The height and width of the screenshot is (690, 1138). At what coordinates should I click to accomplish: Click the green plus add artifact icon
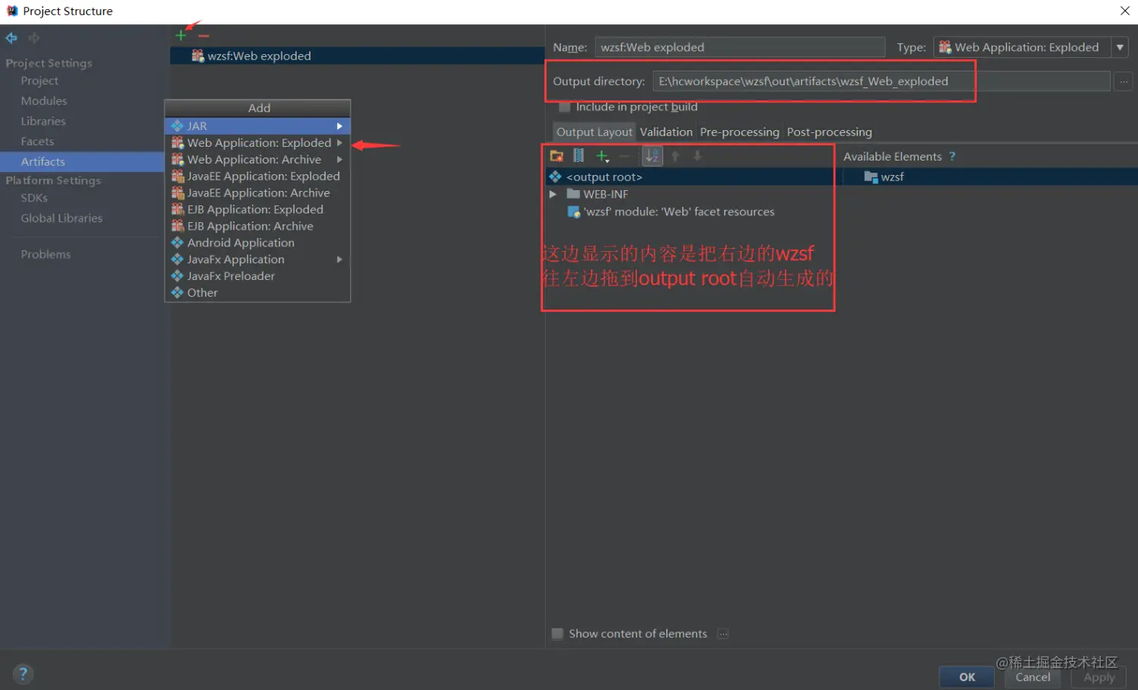point(180,36)
